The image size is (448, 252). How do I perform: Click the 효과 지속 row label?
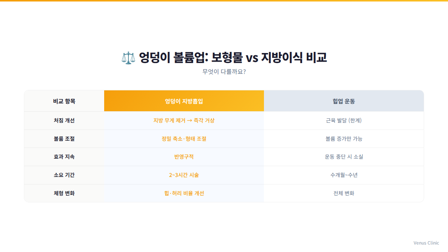[64, 157]
